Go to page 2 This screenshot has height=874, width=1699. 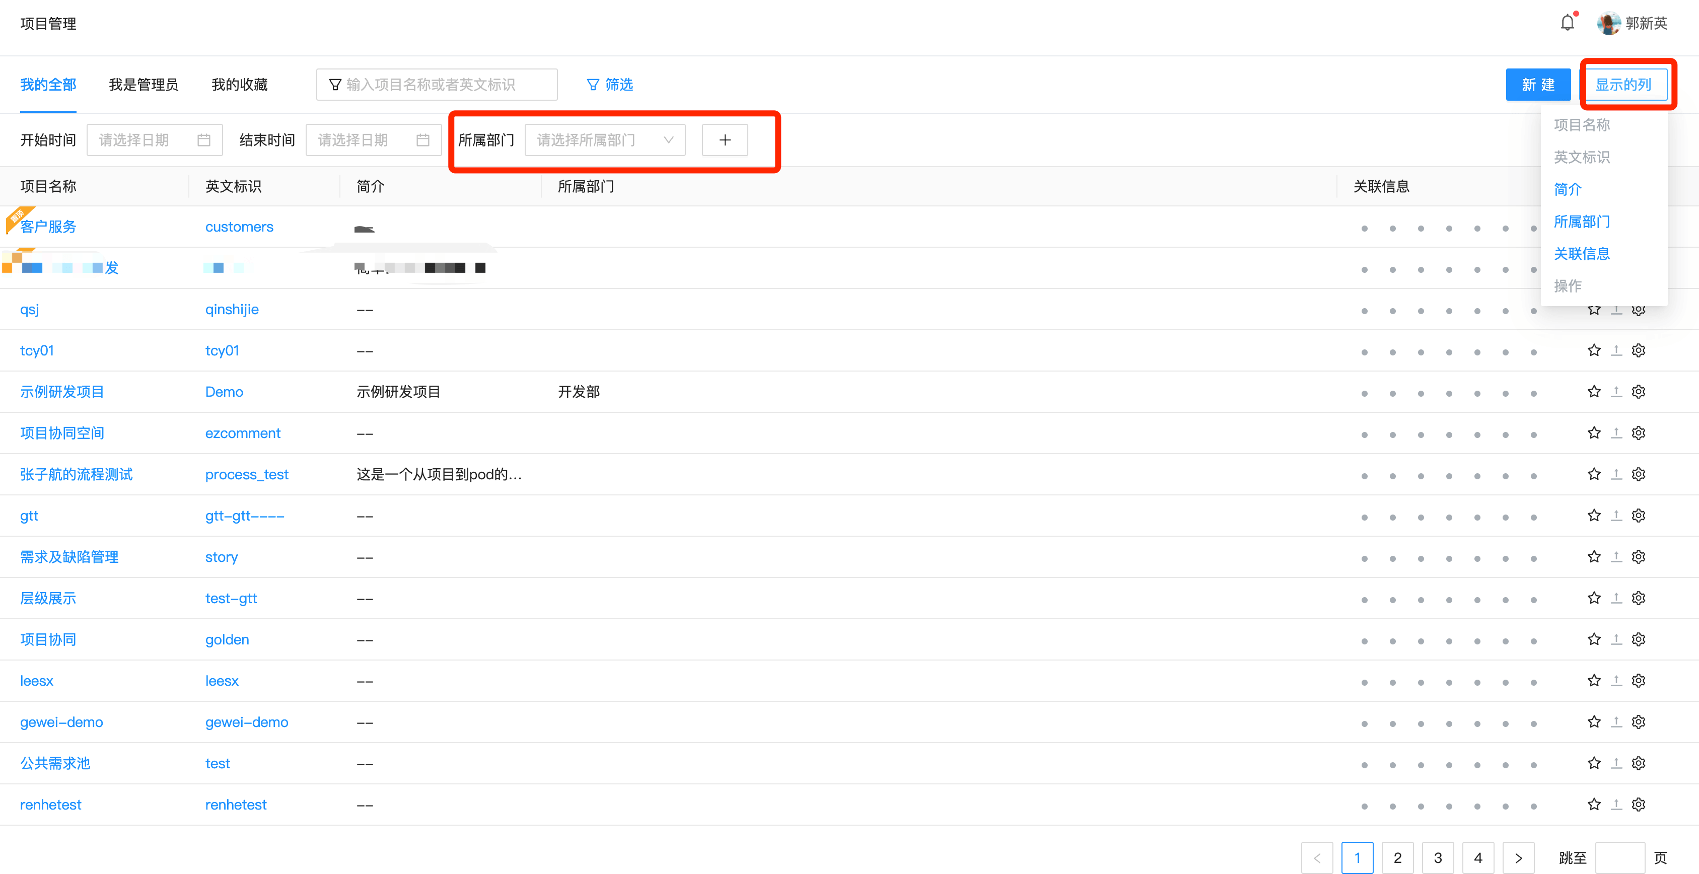pos(1397,857)
